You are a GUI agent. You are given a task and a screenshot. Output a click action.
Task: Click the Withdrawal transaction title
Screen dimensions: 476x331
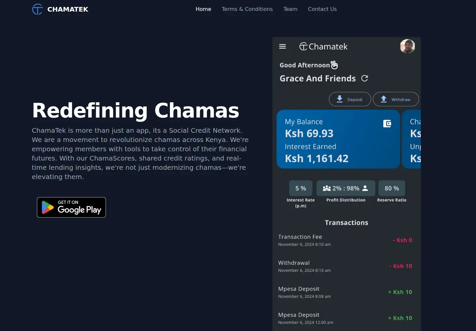click(x=294, y=263)
